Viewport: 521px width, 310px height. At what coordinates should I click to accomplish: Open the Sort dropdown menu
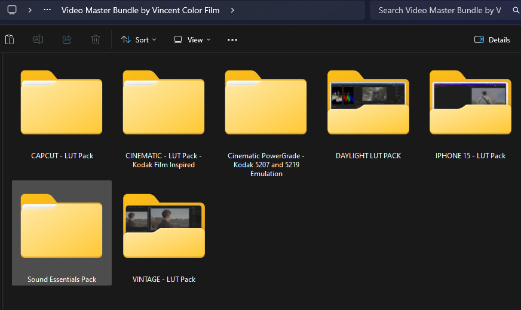[x=139, y=39]
